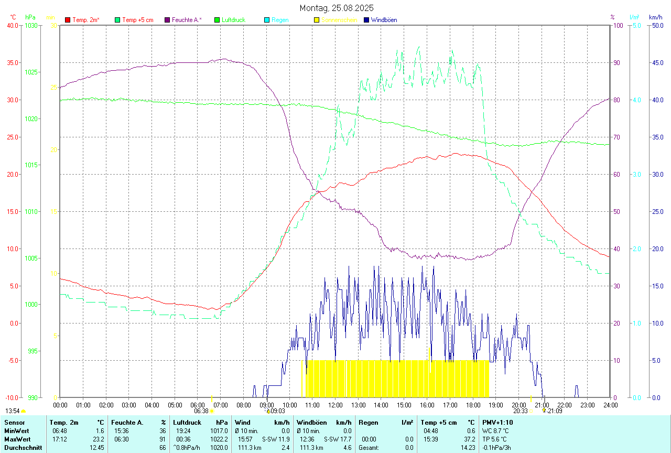This screenshot has width=671, height=453.
Task: Click the Durchschnitt row label
Action: point(22,447)
